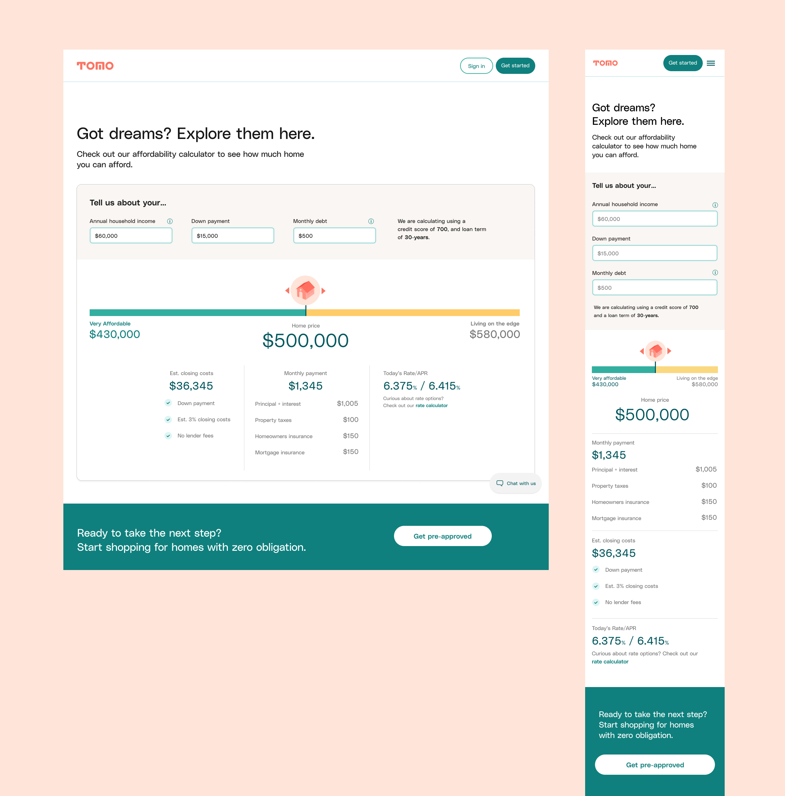The width and height of the screenshot is (785, 796).
Task: Click desktop Get started button
Action: point(515,66)
